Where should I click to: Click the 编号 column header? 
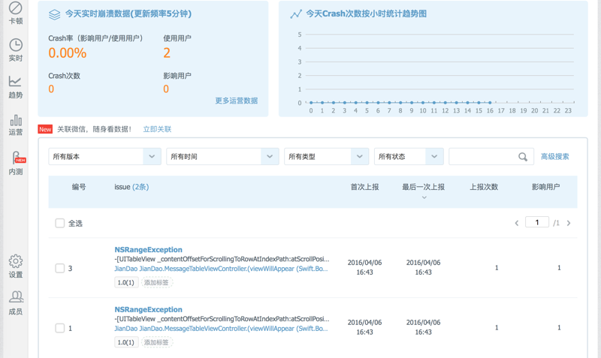(x=79, y=187)
